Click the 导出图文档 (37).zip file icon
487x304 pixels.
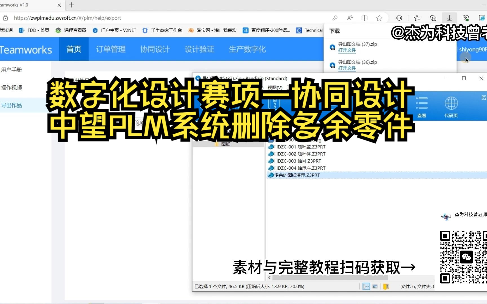[333, 47]
